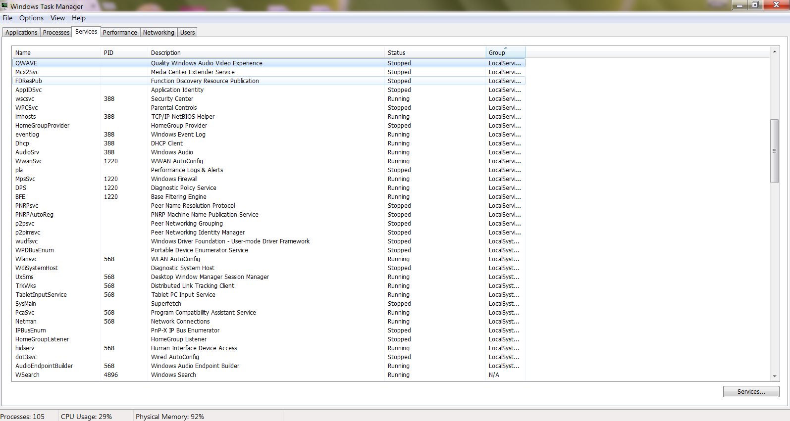This screenshot has height=421, width=790.
Task: Select the Netman service
Action: tap(268, 321)
